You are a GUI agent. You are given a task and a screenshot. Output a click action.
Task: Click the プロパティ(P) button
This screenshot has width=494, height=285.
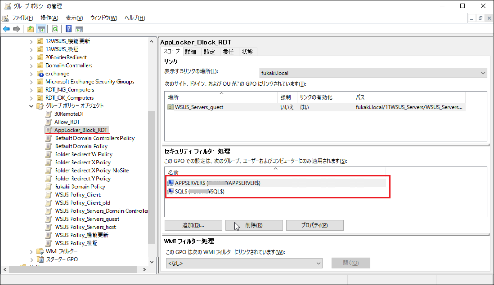[314, 225]
